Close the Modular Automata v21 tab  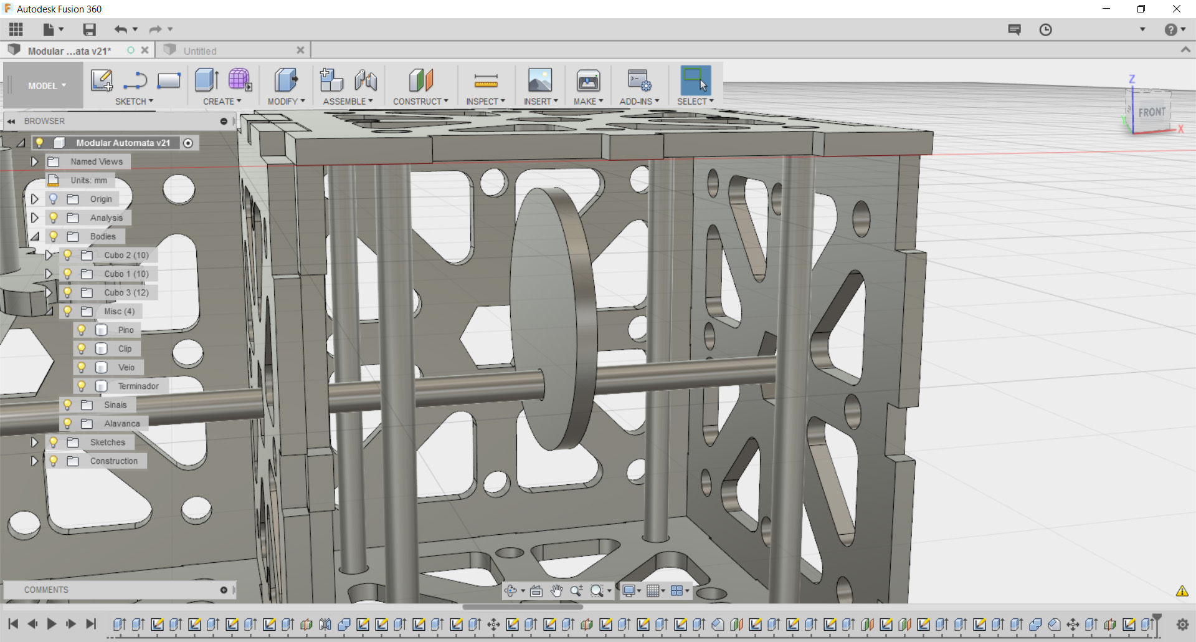pyautogui.click(x=145, y=50)
